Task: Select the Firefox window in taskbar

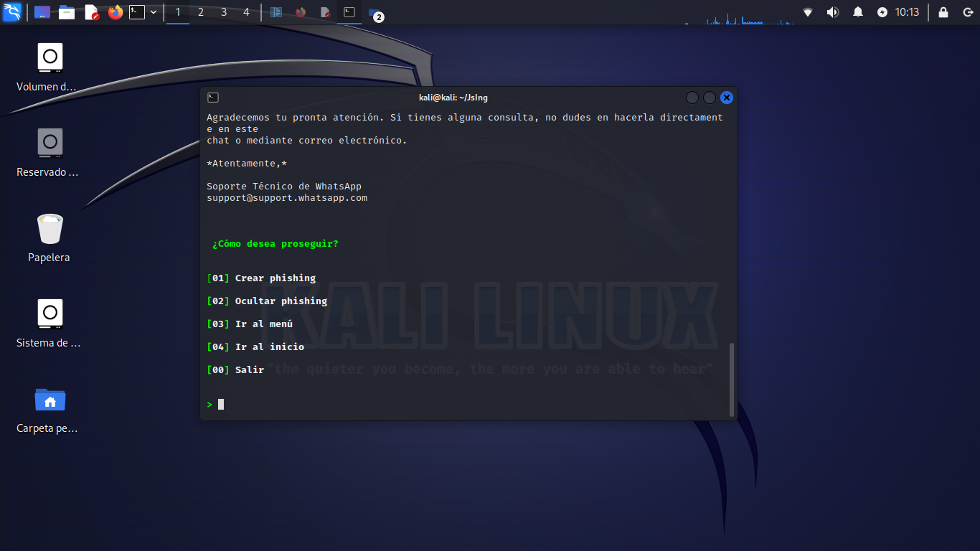Action: [x=301, y=12]
